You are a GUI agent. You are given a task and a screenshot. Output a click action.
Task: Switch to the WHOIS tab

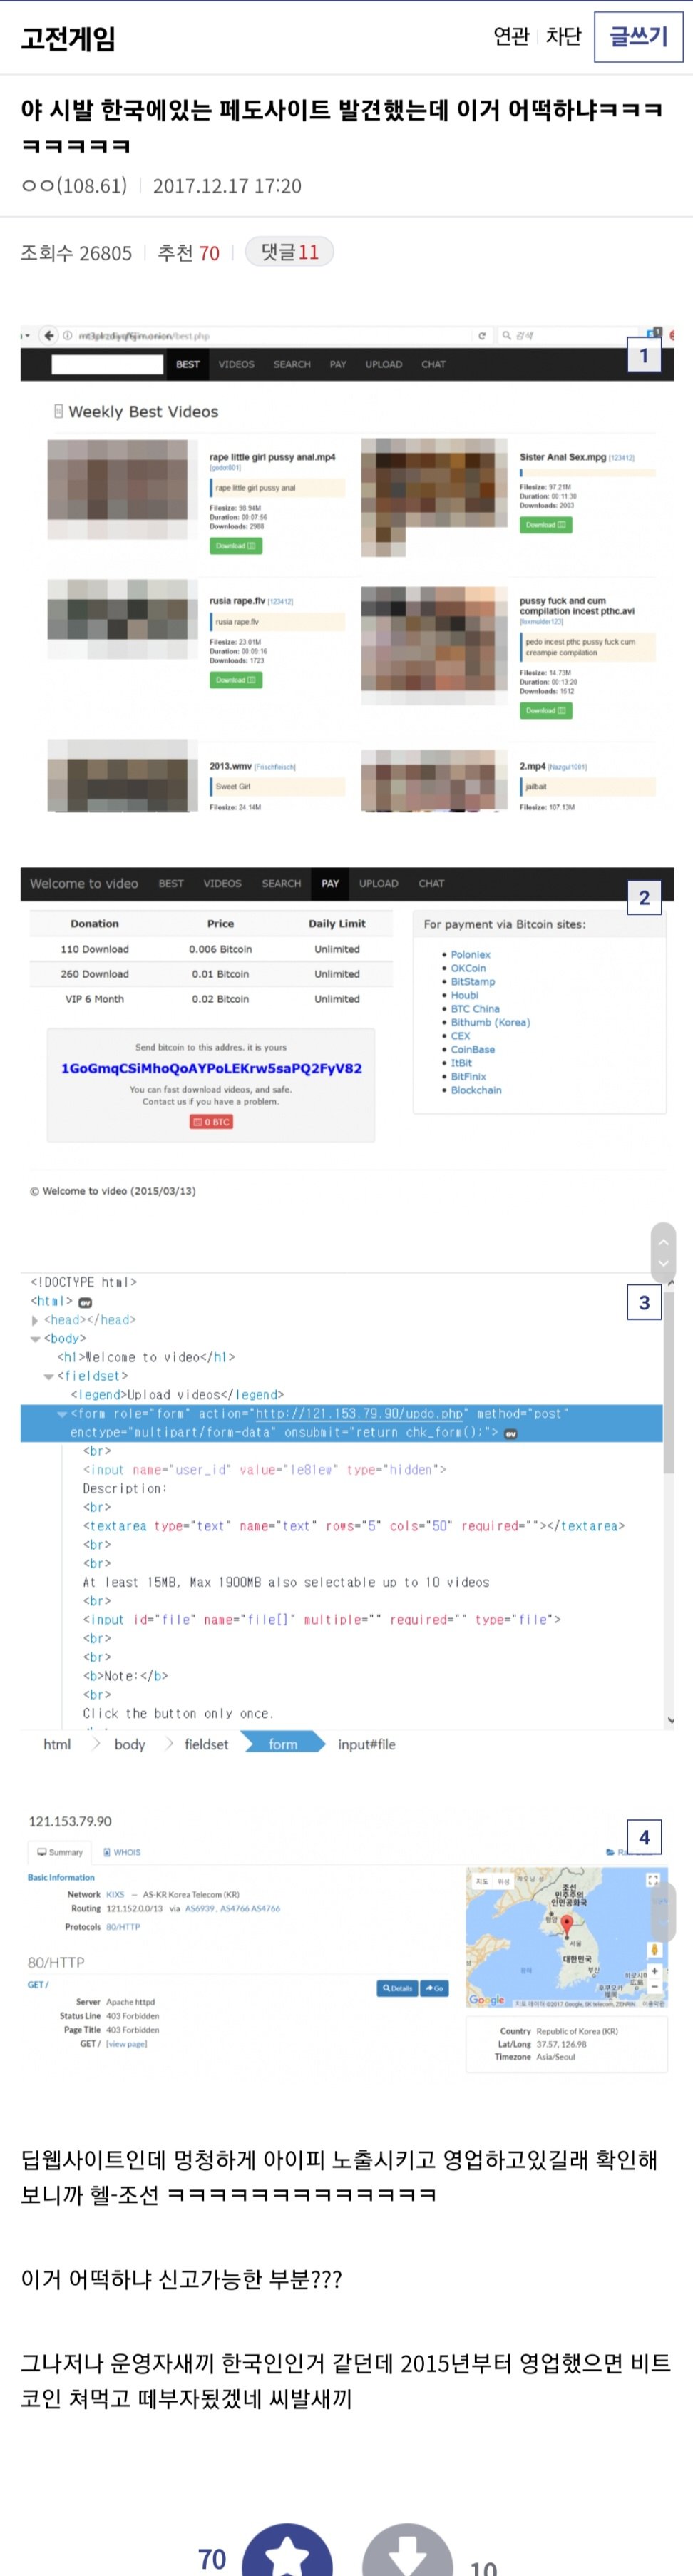click(x=123, y=1852)
